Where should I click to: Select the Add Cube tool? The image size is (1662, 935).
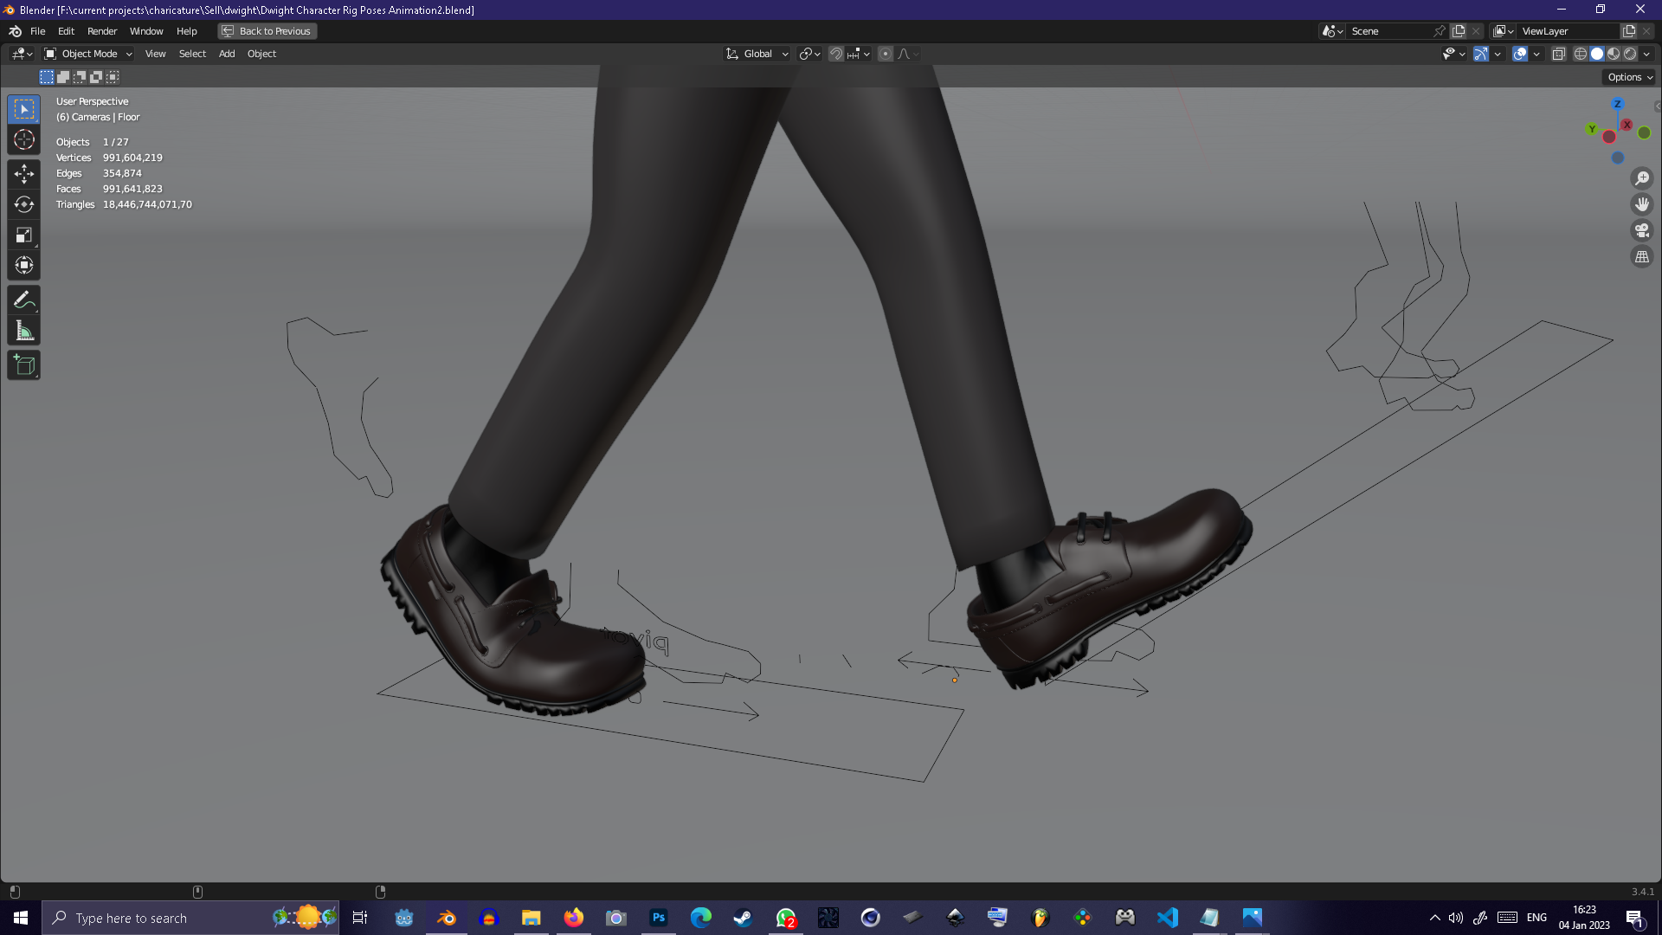[24, 365]
